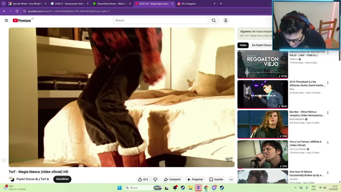Viewport: 341px width, 192px height.
Task: Click the Turf Magia blanca video player
Action: (x=121, y=97)
